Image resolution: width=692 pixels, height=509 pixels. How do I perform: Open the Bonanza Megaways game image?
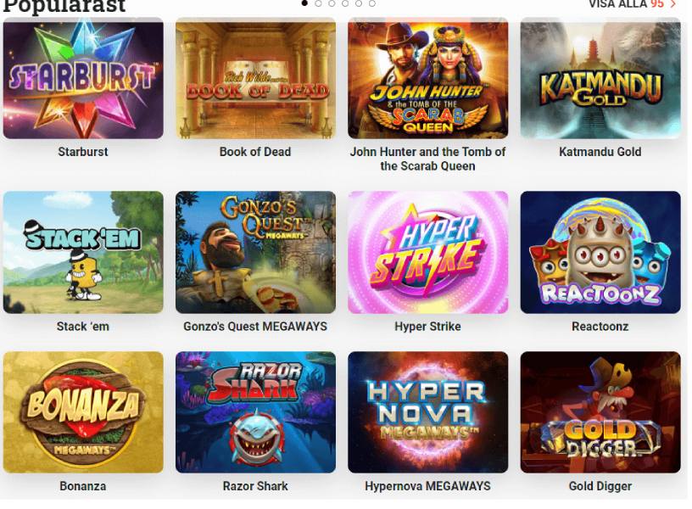(83, 412)
